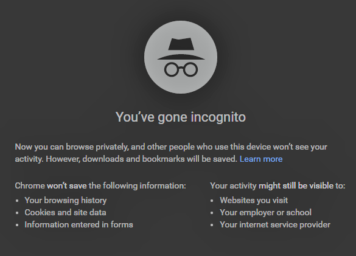Open the Learn more link
Image resolution: width=356 pixels, height=256 pixels.
261,159
